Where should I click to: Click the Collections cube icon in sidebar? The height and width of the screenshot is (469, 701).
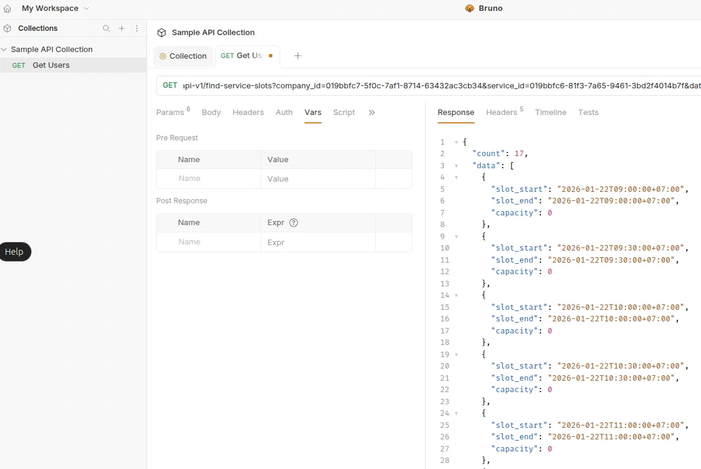pyautogui.click(x=8, y=28)
